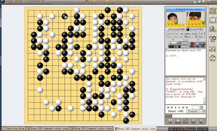217x131 pixels.
Task: Click the white 45% cheer bar
Action: click(x=178, y=43)
